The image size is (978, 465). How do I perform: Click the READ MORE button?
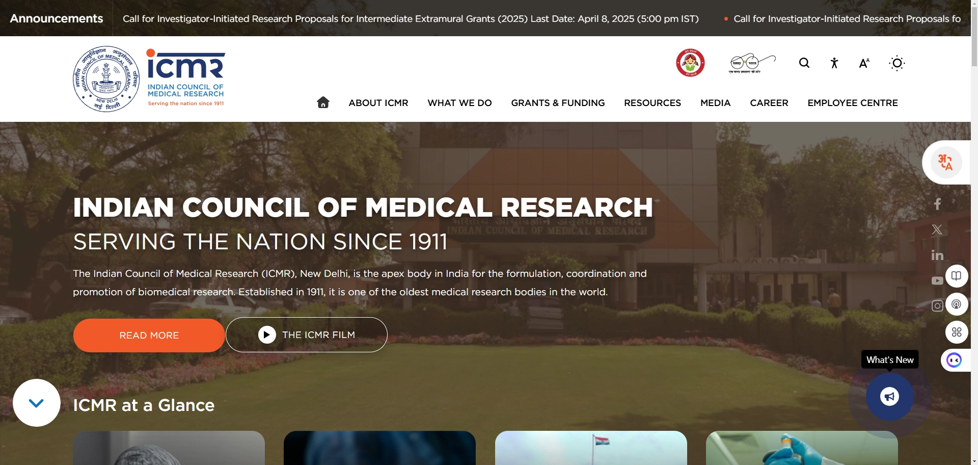click(148, 335)
